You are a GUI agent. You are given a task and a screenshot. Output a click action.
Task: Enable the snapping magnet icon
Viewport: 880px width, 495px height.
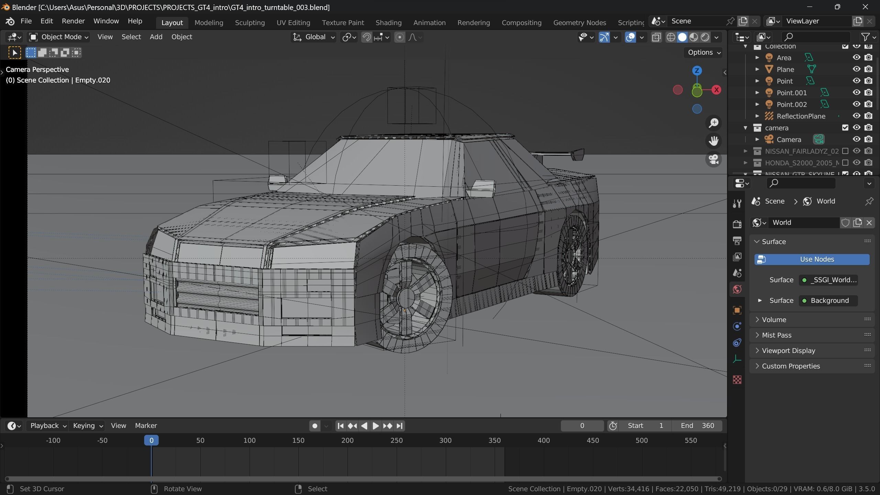point(366,37)
